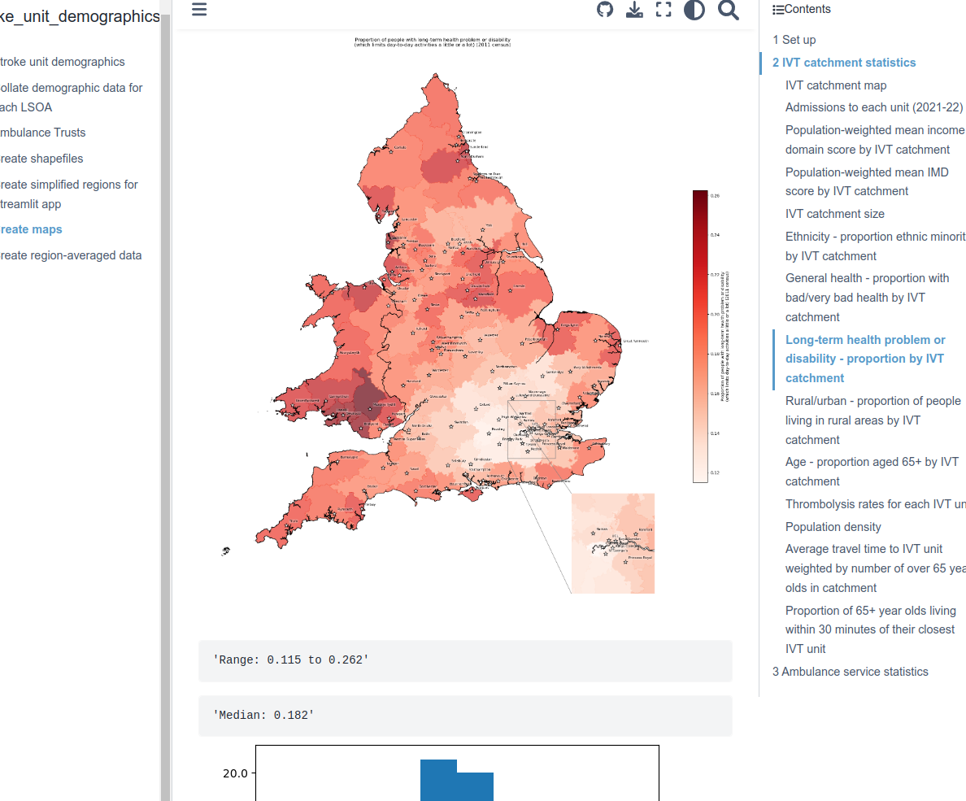Click the Contents list icon

(778, 10)
